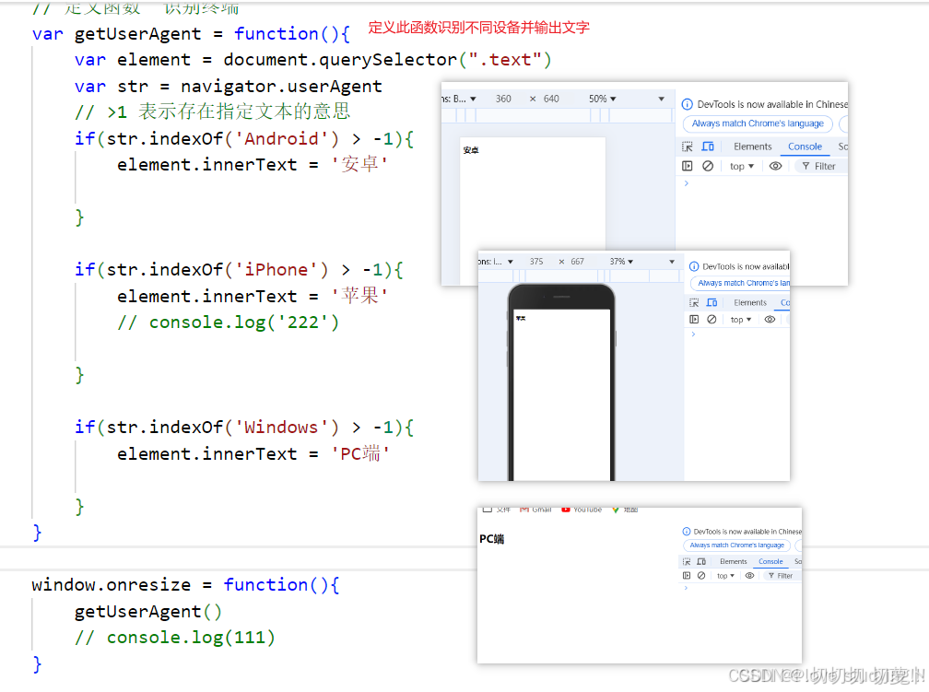Click Always match Chrome's language in Android DevTools
Image resolution: width=929 pixels, height=692 pixels.
tap(758, 123)
